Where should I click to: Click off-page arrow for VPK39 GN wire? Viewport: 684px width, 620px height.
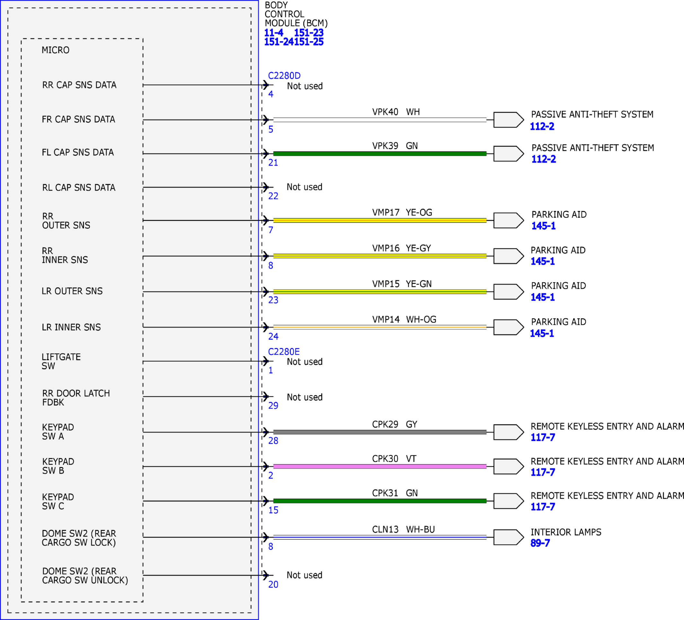pyautogui.click(x=509, y=154)
